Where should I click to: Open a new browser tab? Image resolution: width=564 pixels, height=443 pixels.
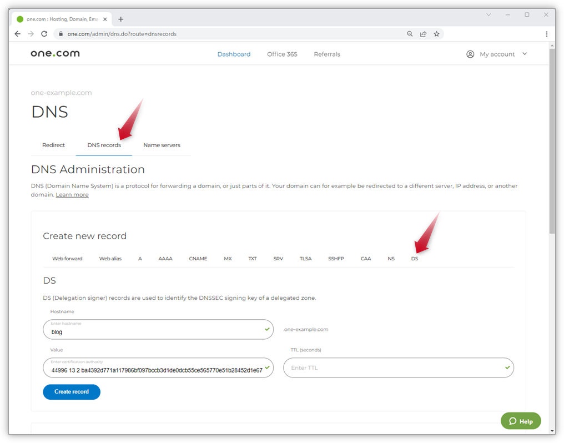[121, 18]
